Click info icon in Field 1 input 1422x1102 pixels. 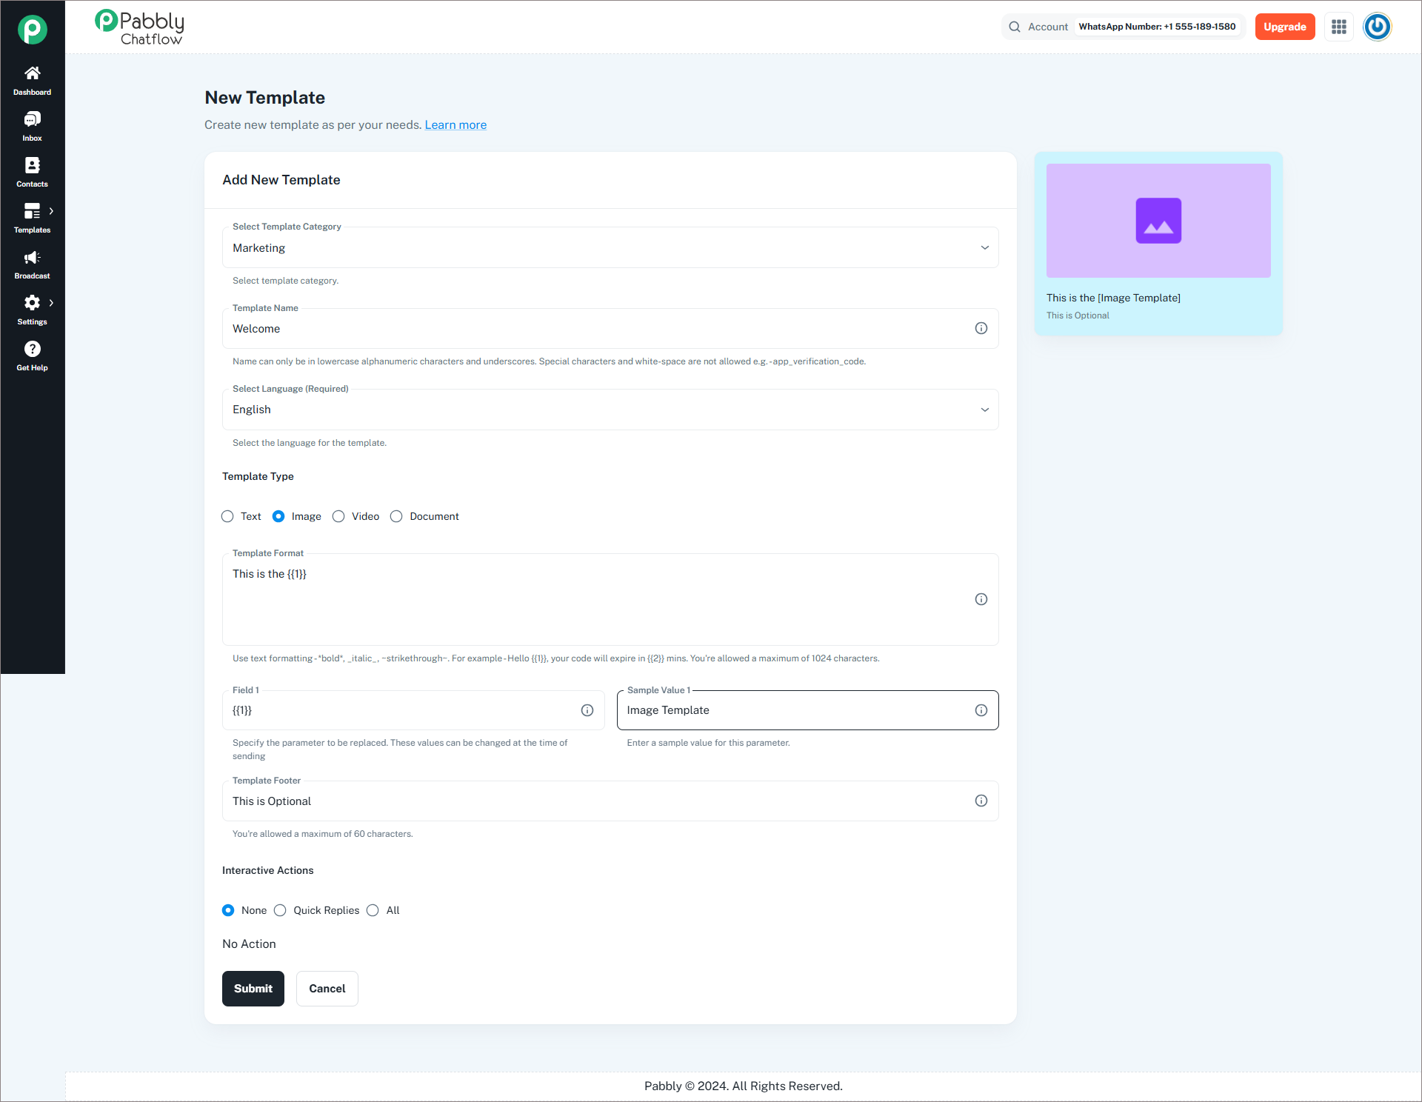(x=587, y=710)
